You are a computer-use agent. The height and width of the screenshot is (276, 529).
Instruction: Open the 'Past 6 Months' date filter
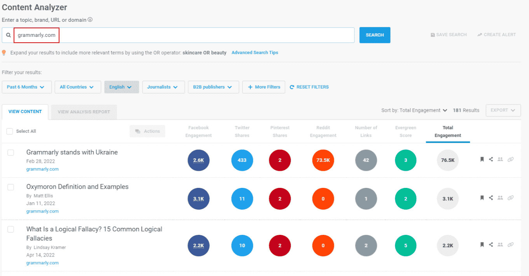[27, 87]
